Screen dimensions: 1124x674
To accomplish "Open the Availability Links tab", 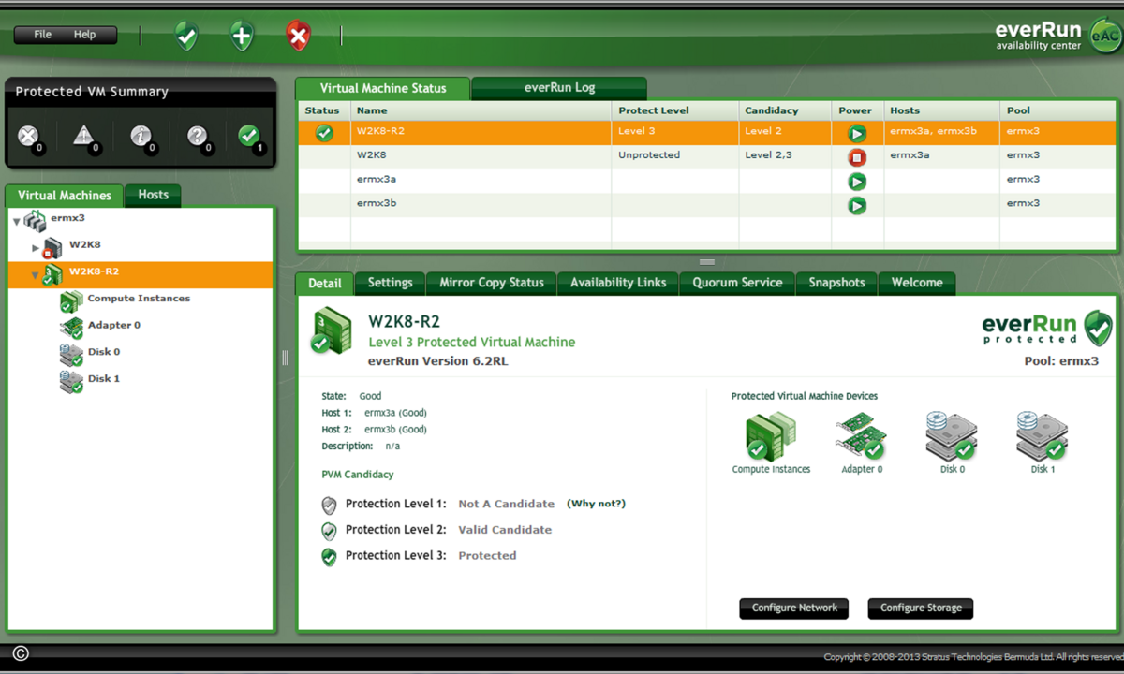I will click(618, 283).
